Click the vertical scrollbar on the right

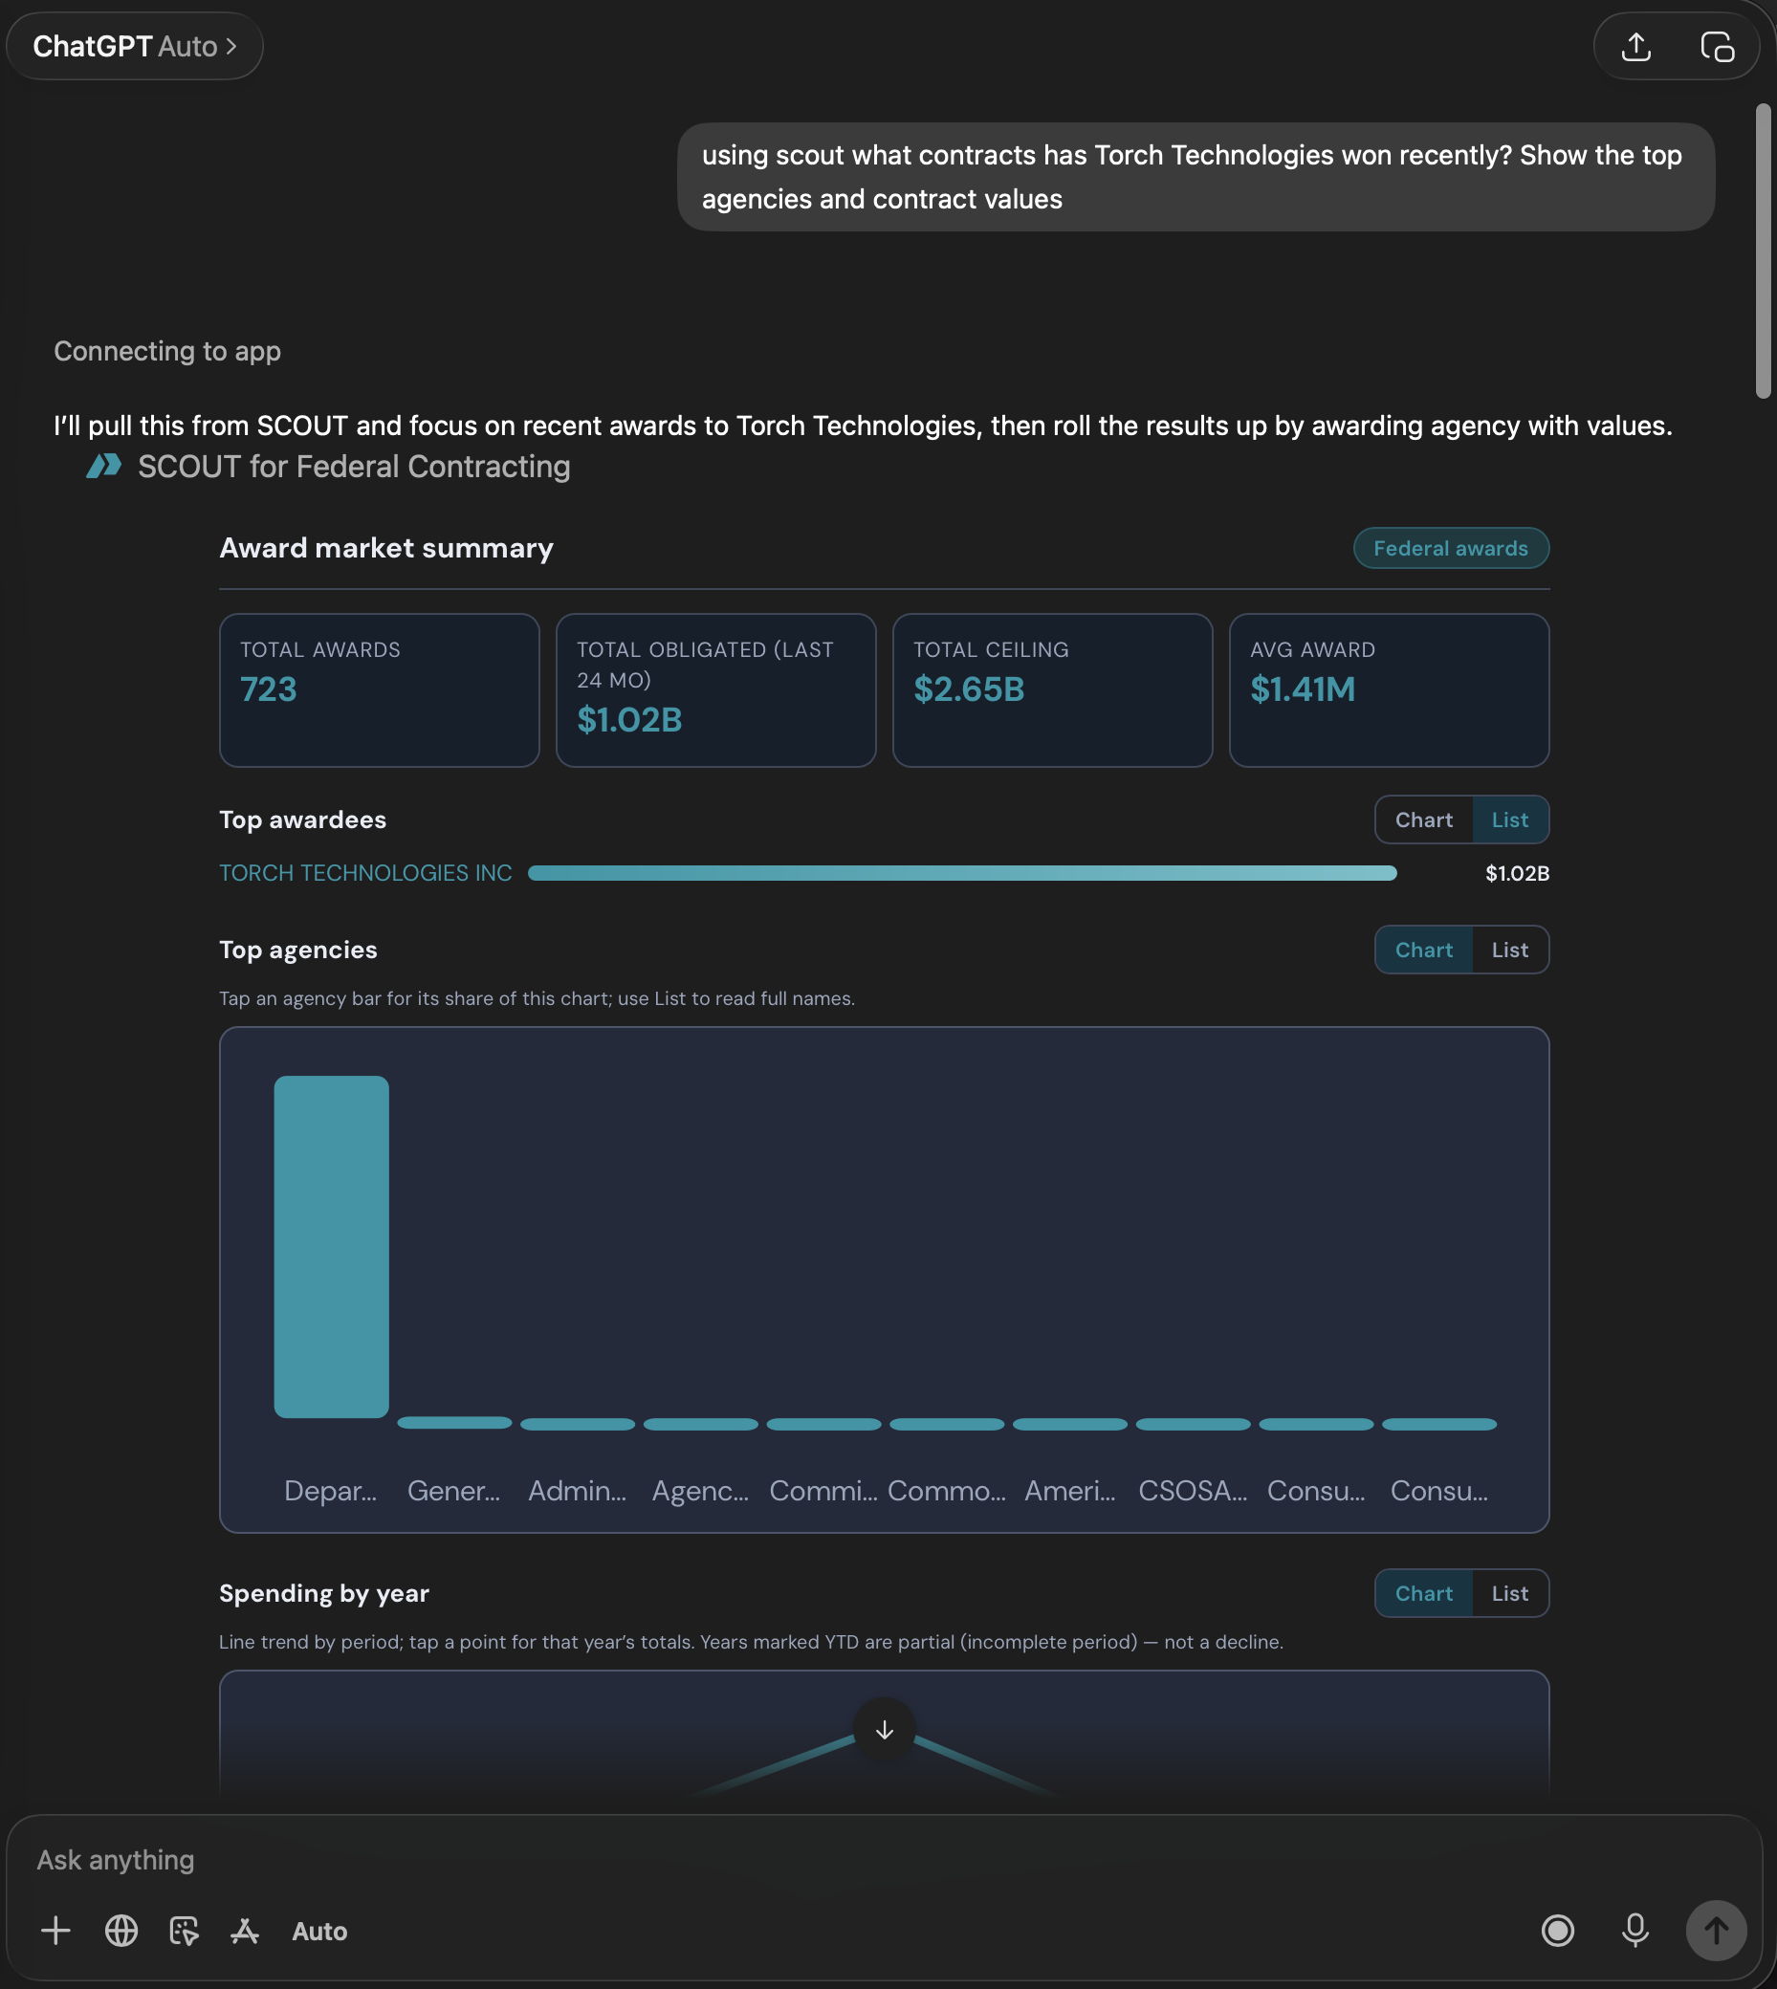coord(1763,251)
